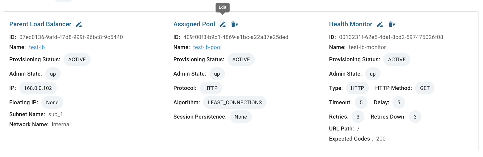Click the LEAST_CONNECTIONS algorithm chip
Image resolution: width=483 pixels, height=157 pixels.
(235, 102)
